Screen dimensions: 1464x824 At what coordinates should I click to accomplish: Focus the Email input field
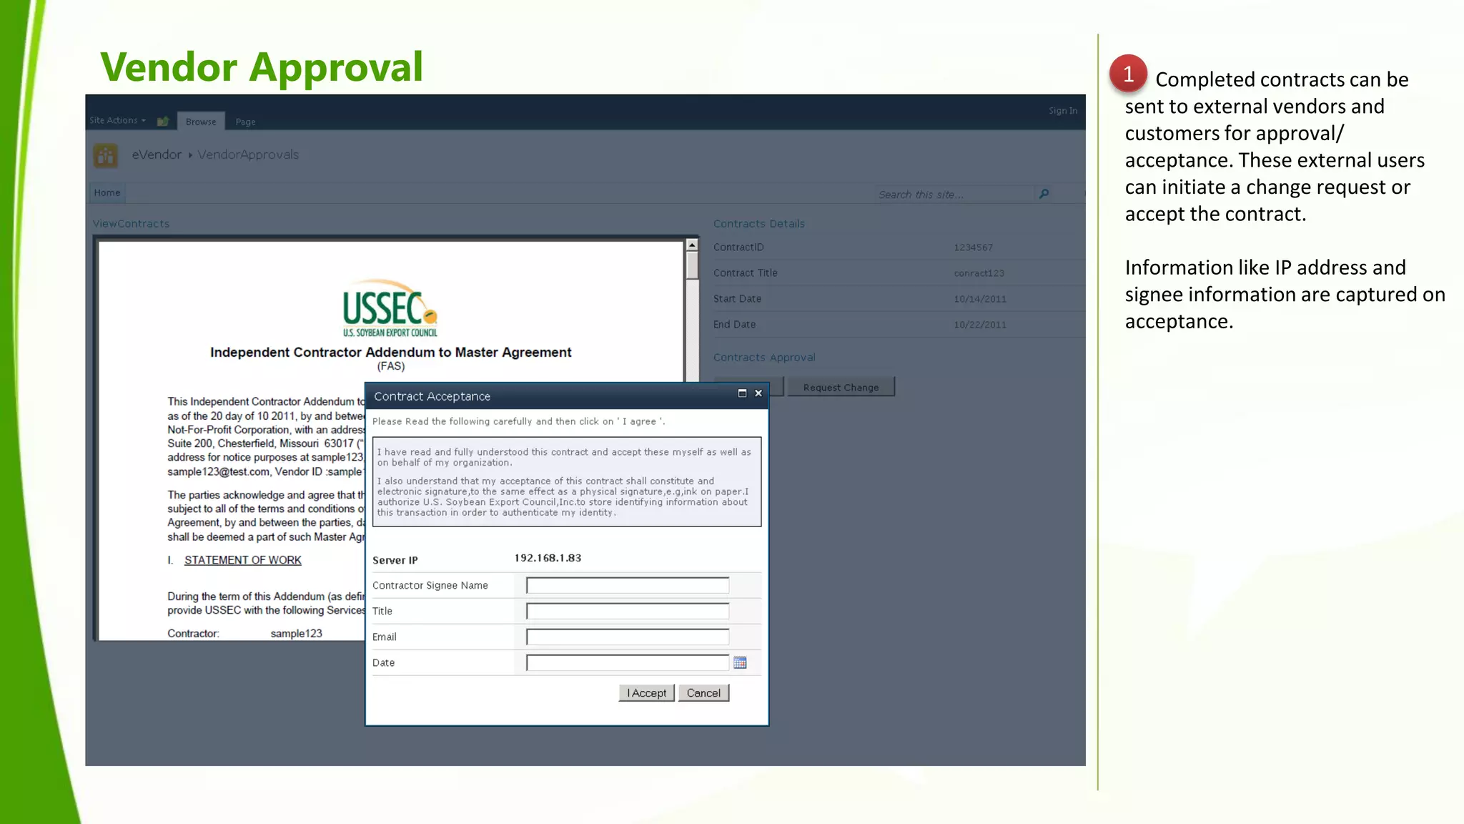click(x=628, y=637)
